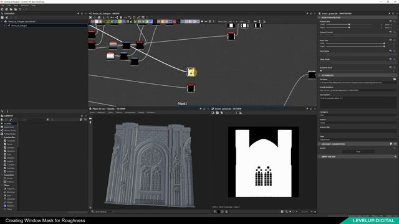This screenshot has height=224, width=399.
Task: Click the first icon in 2D view toolbar
Action: pyautogui.click(x=213, y=113)
